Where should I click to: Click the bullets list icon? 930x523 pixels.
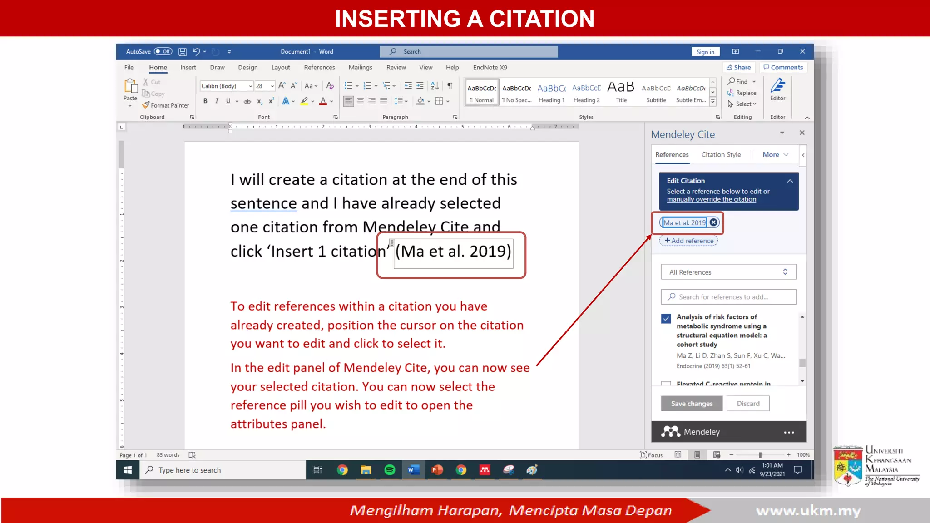(x=348, y=85)
